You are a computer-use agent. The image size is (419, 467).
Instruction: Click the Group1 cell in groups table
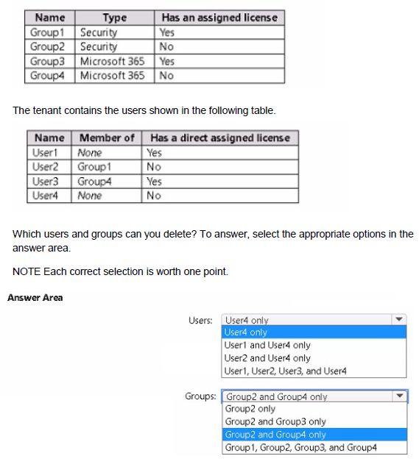50,32
